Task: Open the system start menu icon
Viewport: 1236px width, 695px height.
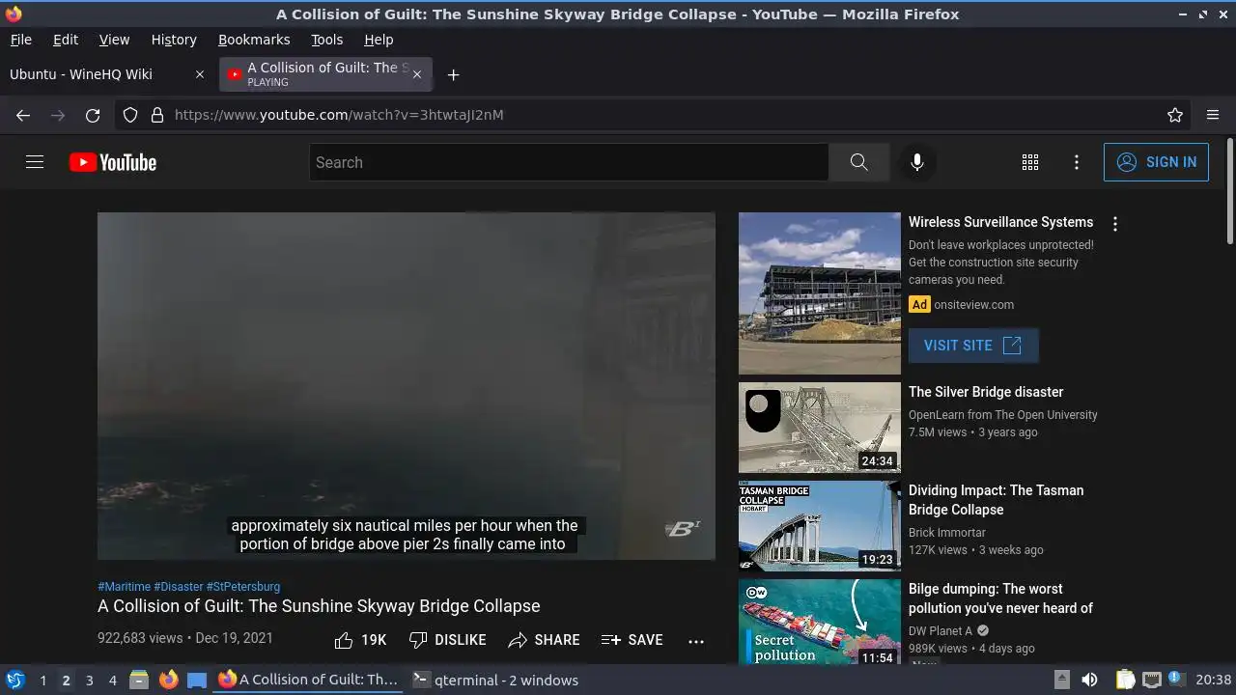Action: pyautogui.click(x=15, y=680)
